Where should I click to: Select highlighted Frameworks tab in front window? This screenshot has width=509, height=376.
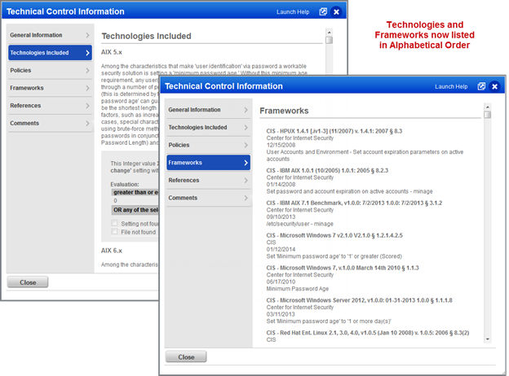point(208,163)
